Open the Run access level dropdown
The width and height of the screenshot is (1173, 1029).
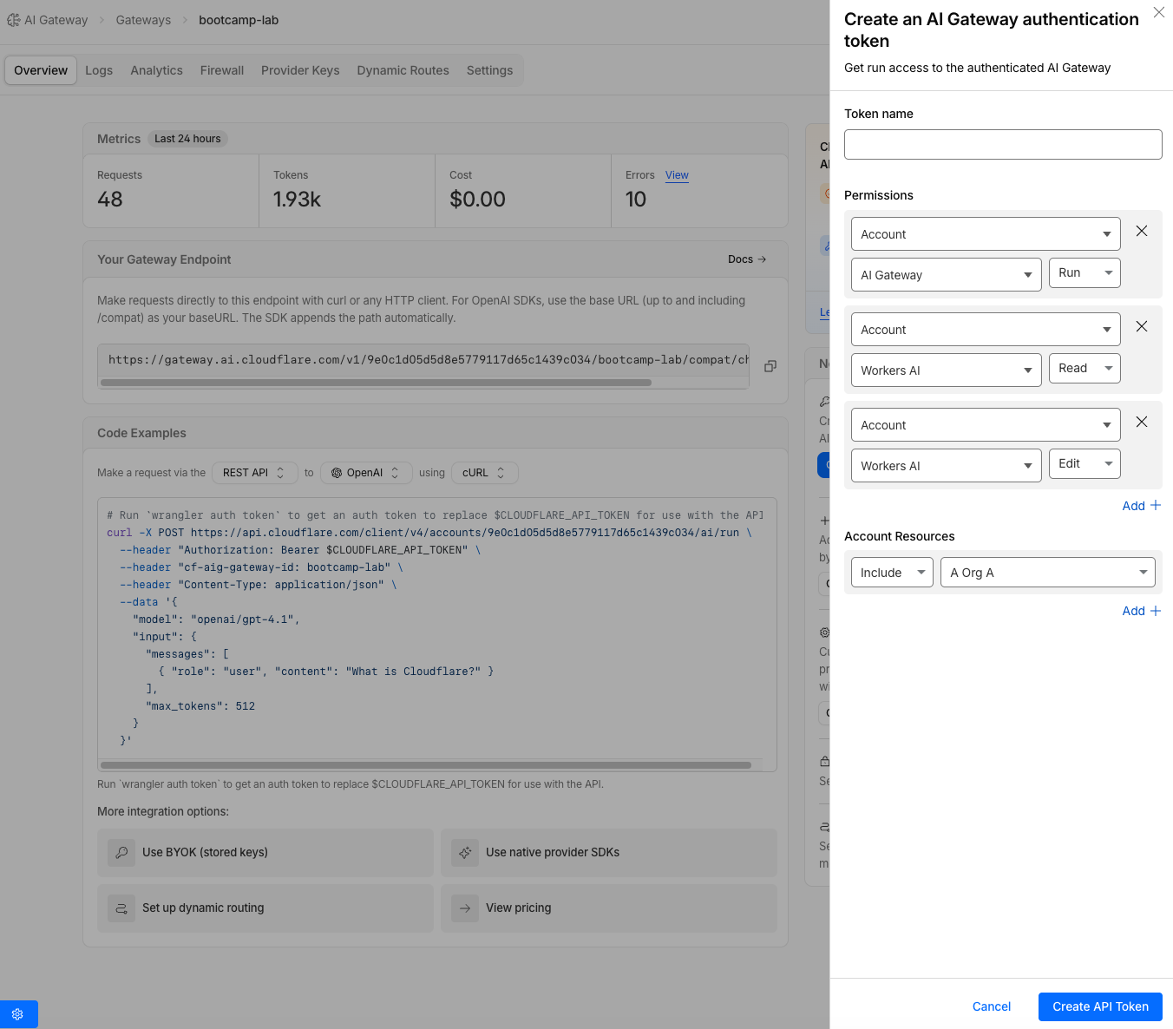point(1085,272)
